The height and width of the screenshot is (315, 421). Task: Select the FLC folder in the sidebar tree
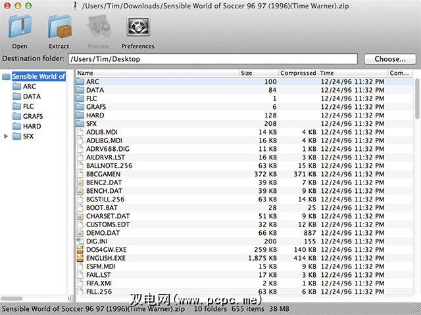click(28, 106)
